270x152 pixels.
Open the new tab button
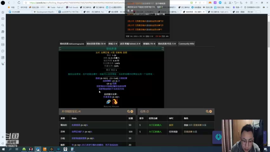259,12
